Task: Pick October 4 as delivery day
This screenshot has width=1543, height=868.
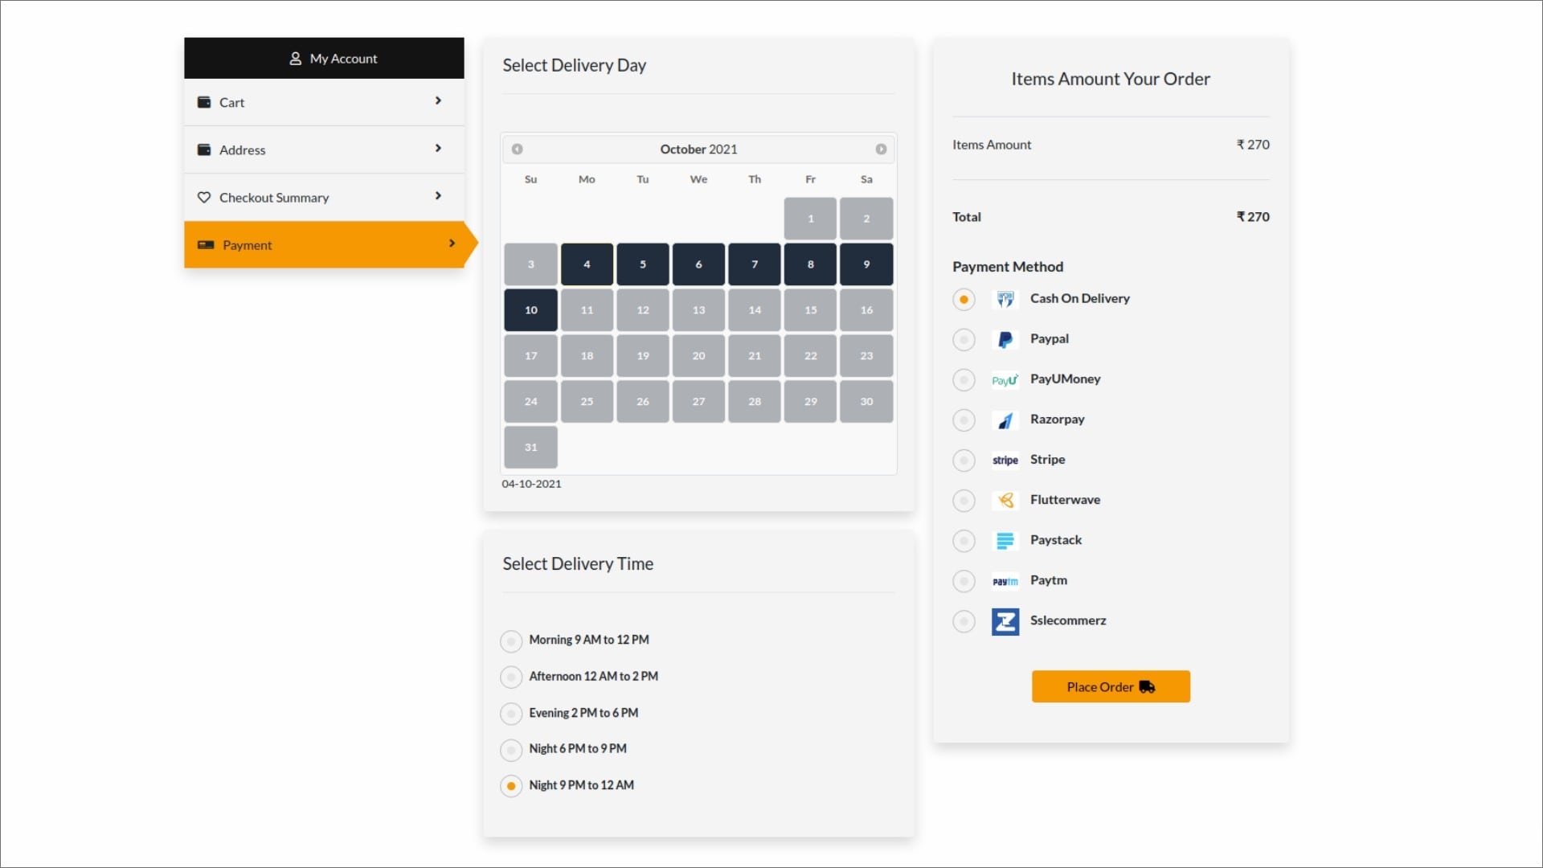Action: point(587,264)
